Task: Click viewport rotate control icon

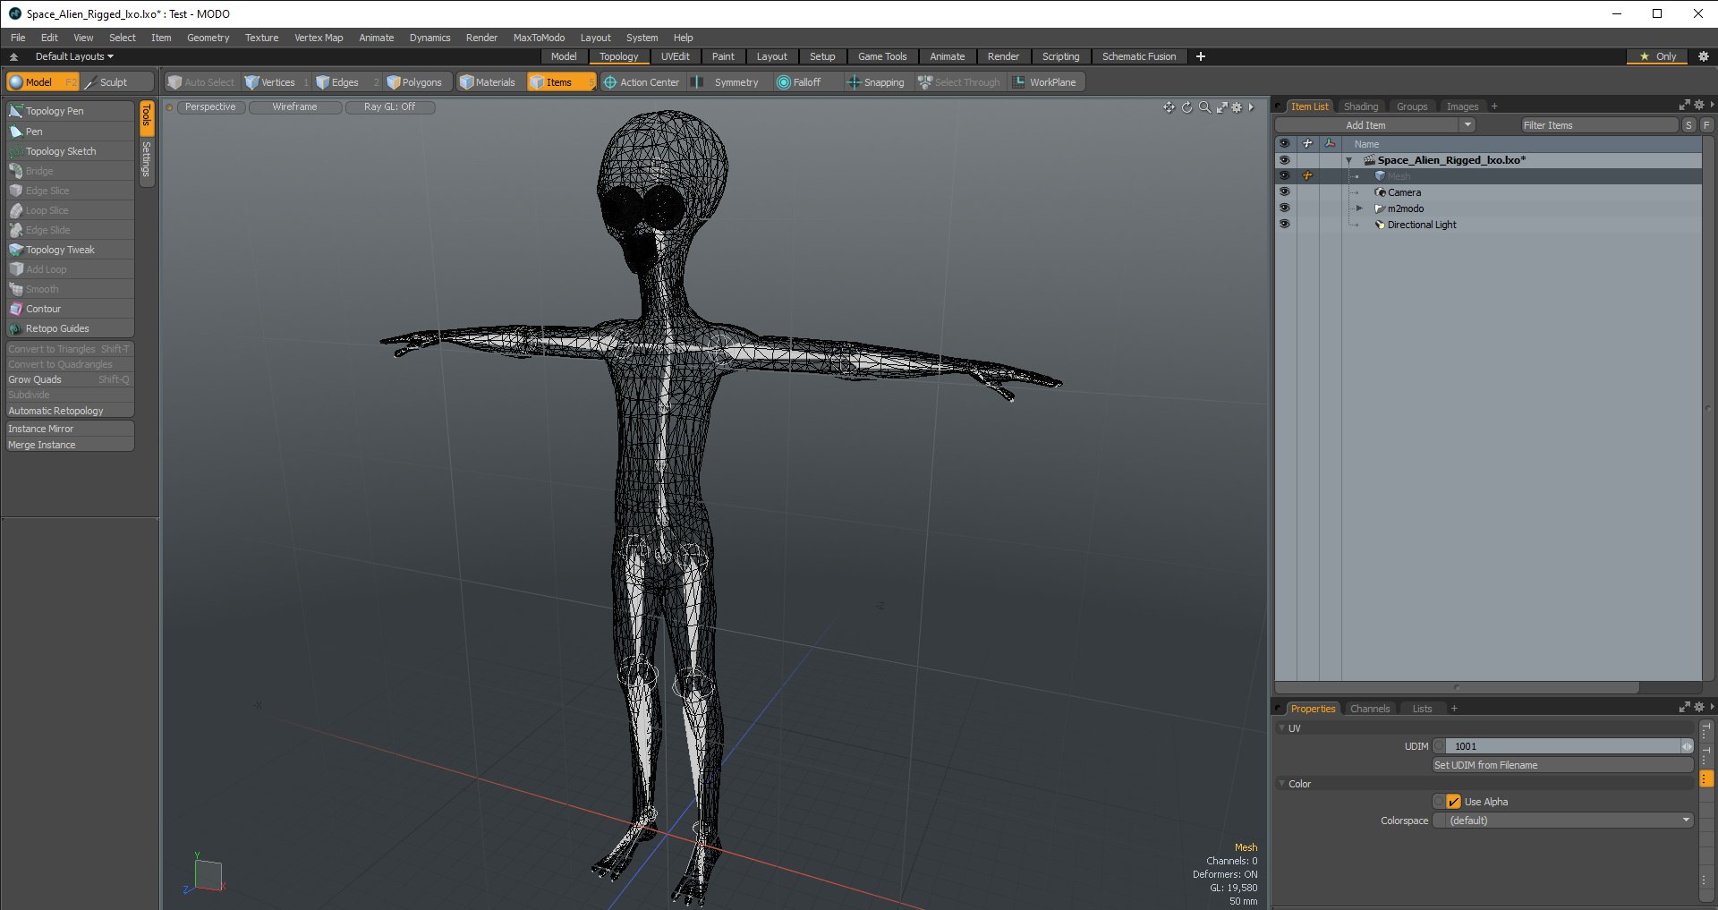Action: (1187, 107)
